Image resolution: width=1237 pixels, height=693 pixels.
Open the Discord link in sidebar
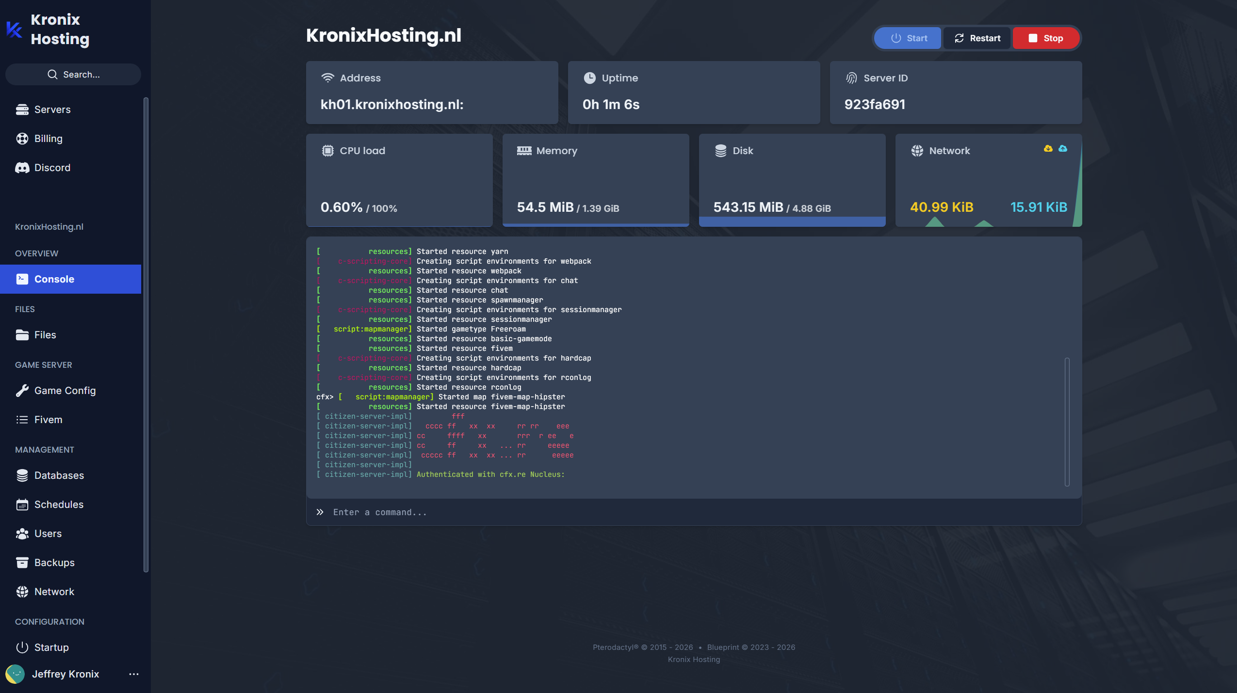point(71,168)
